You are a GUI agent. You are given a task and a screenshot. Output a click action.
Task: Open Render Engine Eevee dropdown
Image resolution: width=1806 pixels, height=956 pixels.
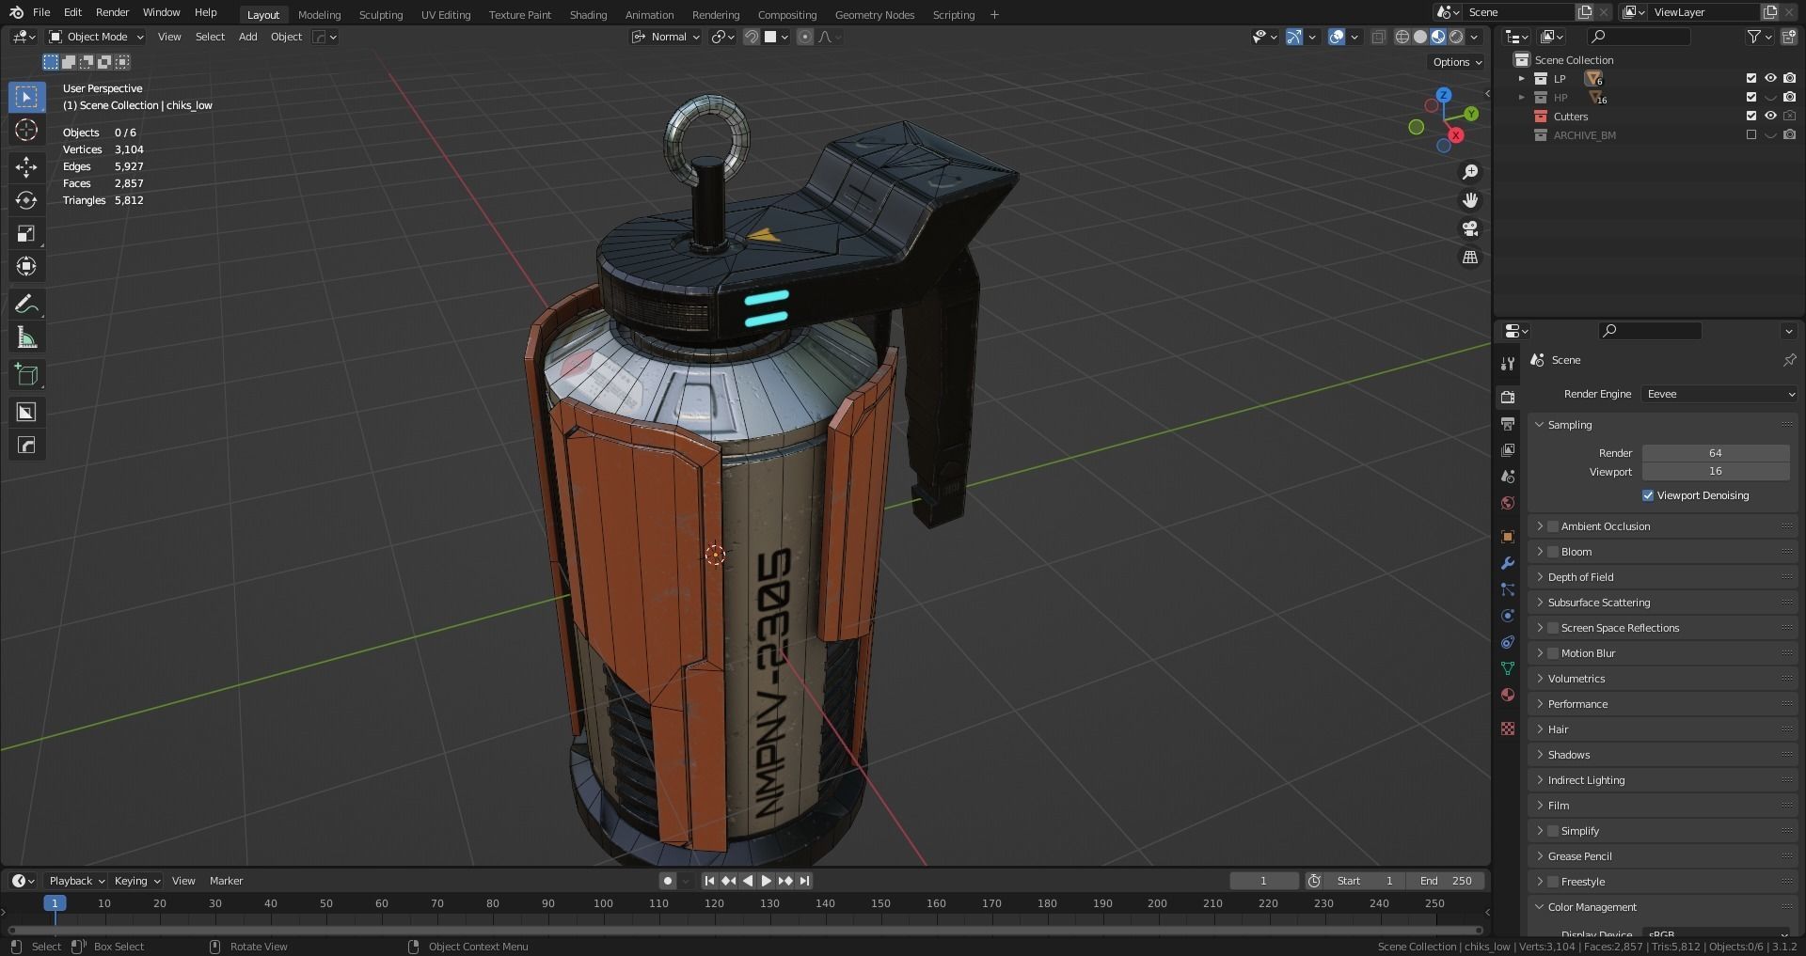1719,394
